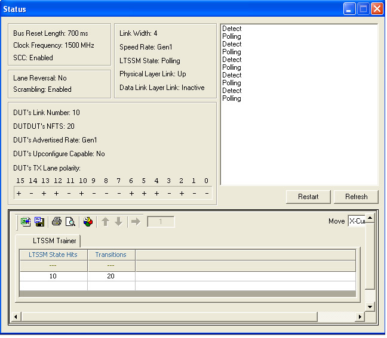Screen dimensions: 387x338
Task: Click the right arrow go-to icon
Action: point(136,222)
